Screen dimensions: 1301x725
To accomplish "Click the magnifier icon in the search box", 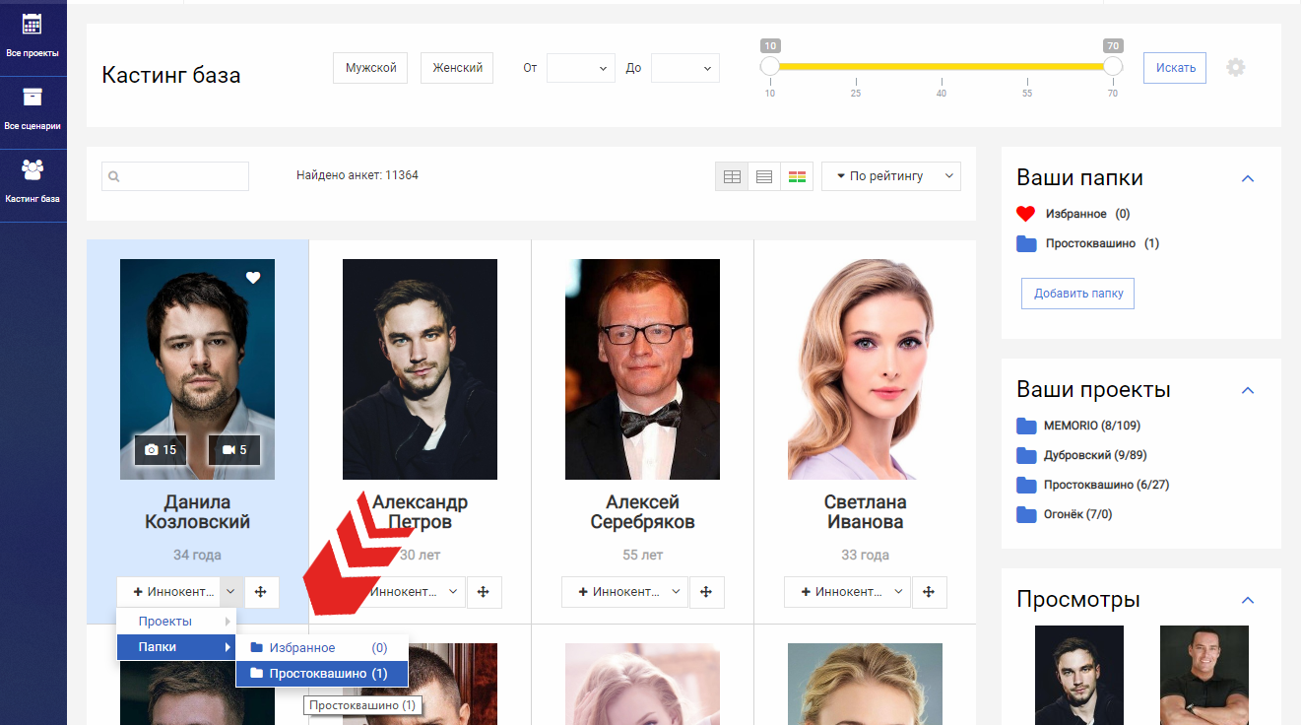I will pyautogui.click(x=114, y=177).
